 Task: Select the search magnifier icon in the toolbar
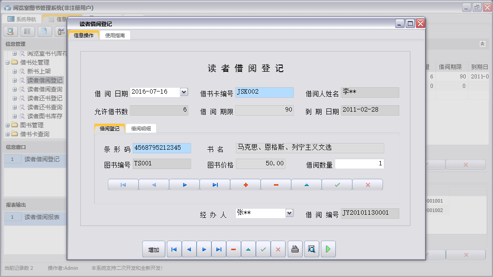10,31
